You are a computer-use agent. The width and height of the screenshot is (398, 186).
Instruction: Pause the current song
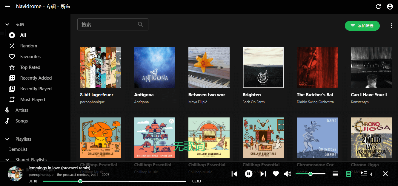pyautogui.click(x=248, y=174)
